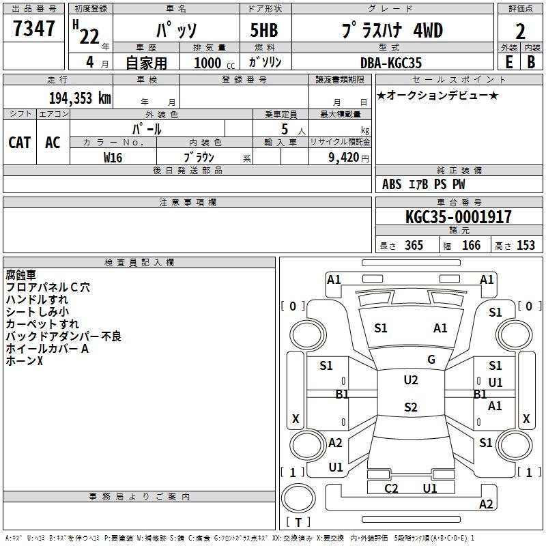Select the length value 365
The image size is (546, 546).
tap(414, 245)
